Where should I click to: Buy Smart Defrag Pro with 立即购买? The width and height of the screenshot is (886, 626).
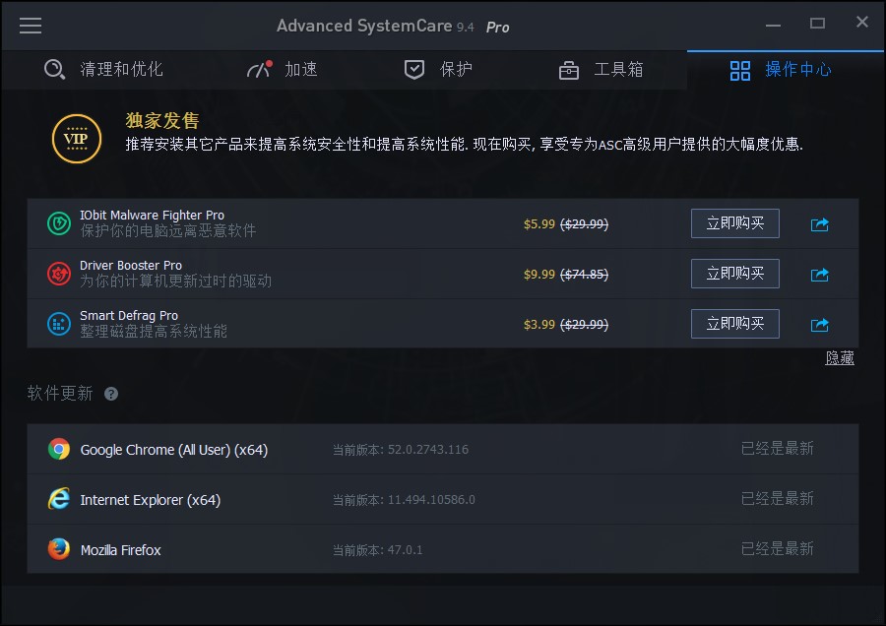tap(734, 324)
